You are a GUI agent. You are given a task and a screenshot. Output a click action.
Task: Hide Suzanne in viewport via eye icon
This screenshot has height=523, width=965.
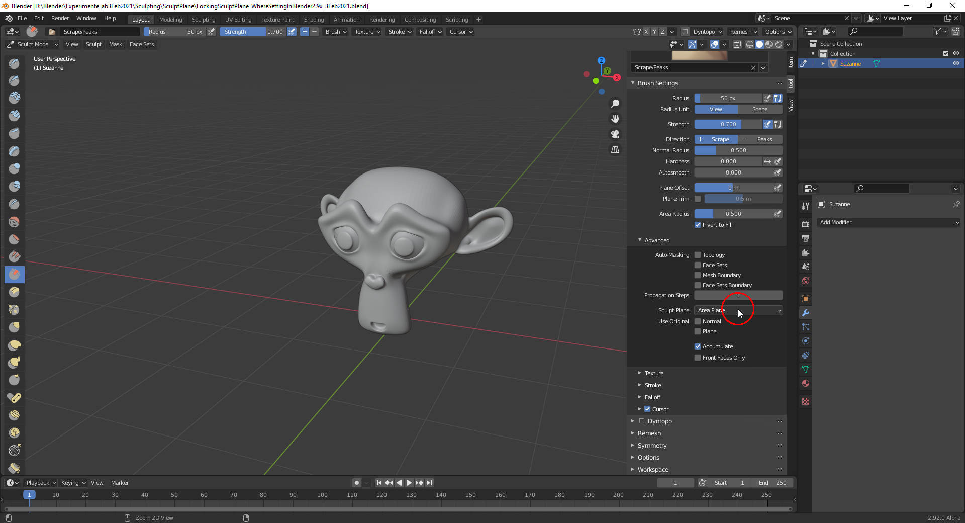(956, 64)
